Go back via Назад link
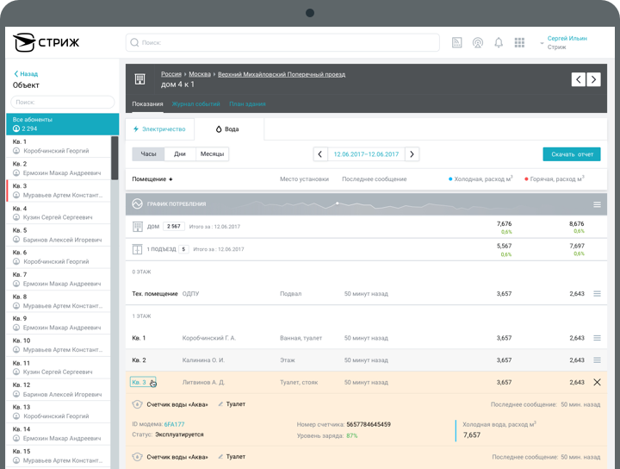 tap(26, 73)
